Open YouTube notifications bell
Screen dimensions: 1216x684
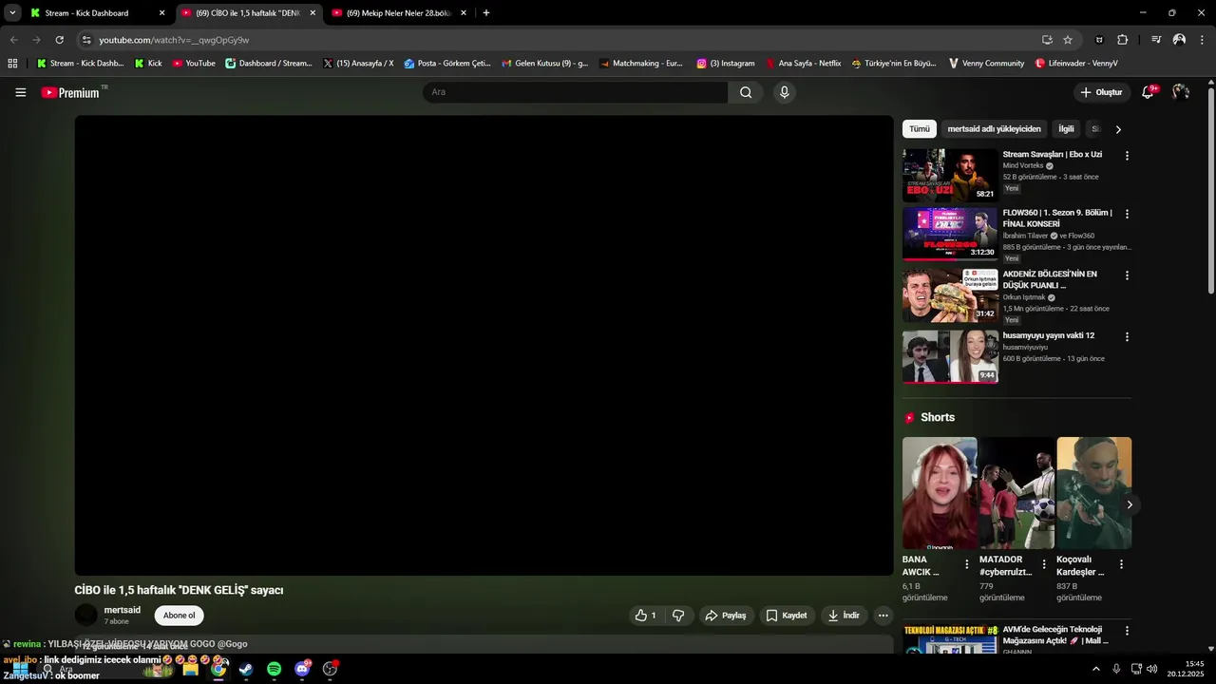pos(1149,92)
